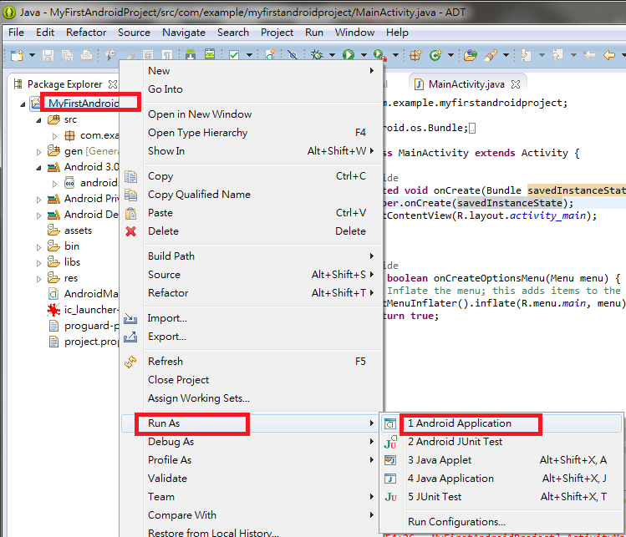Expand the libs folder node
Screen dimensions: 626x537
[38, 263]
